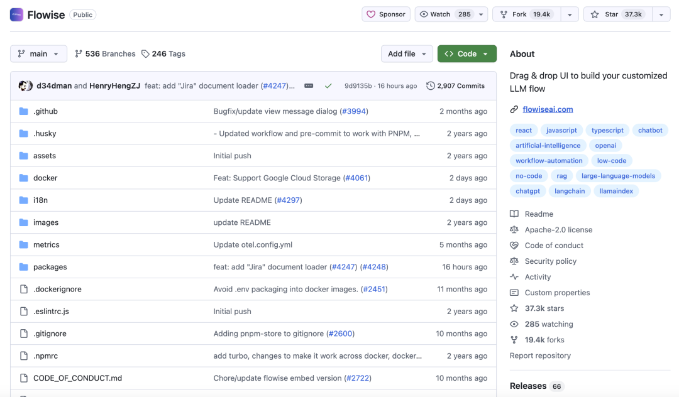The width and height of the screenshot is (679, 397).
Task: View the 536 Branches link
Action: point(105,53)
